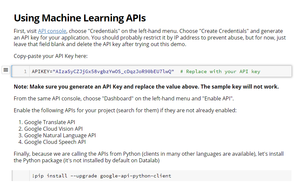
Task: Click the 'Google Cloud Vision API' list item
Action: [53, 129]
